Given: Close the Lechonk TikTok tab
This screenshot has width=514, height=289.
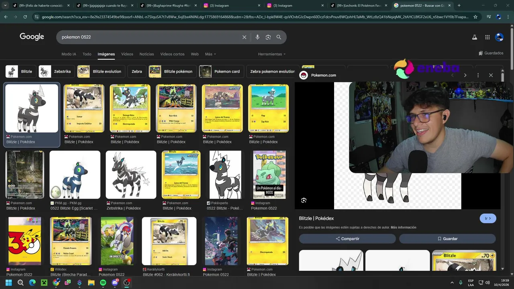Looking at the screenshot, I should [x=385, y=6].
